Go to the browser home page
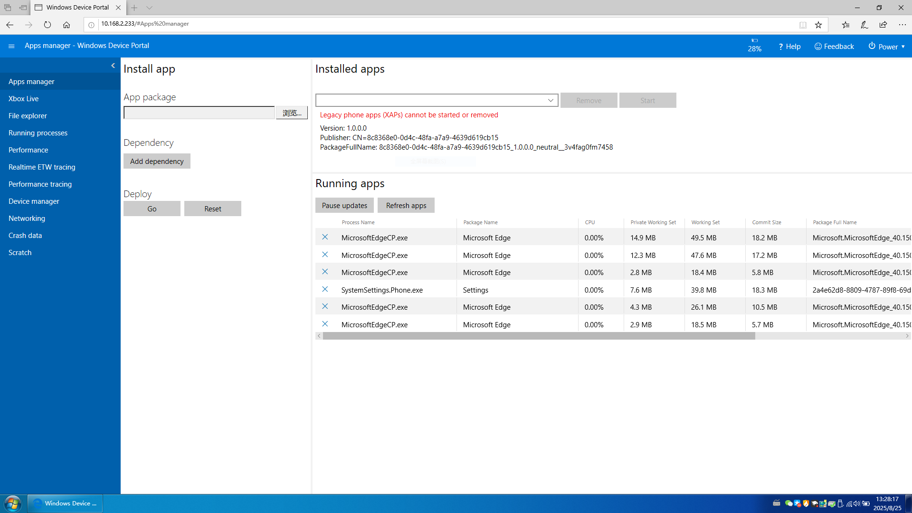The height and width of the screenshot is (513, 912). click(x=66, y=25)
